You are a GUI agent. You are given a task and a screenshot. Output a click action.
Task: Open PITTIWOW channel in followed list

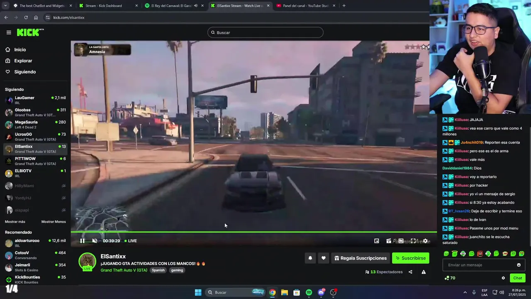tap(35, 161)
